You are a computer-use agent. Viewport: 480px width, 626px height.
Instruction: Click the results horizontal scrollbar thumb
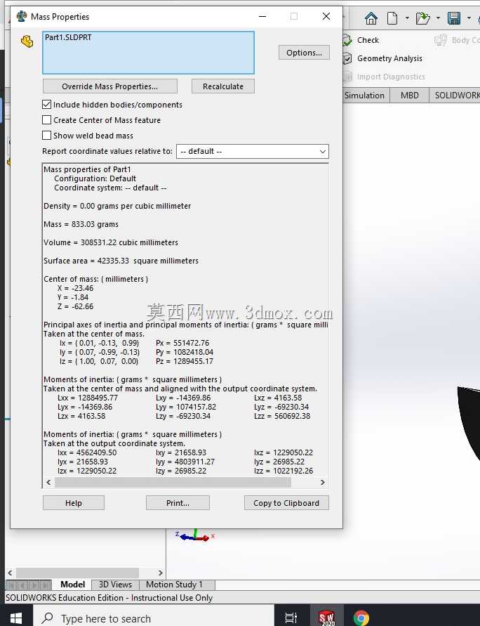pos(173,482)
